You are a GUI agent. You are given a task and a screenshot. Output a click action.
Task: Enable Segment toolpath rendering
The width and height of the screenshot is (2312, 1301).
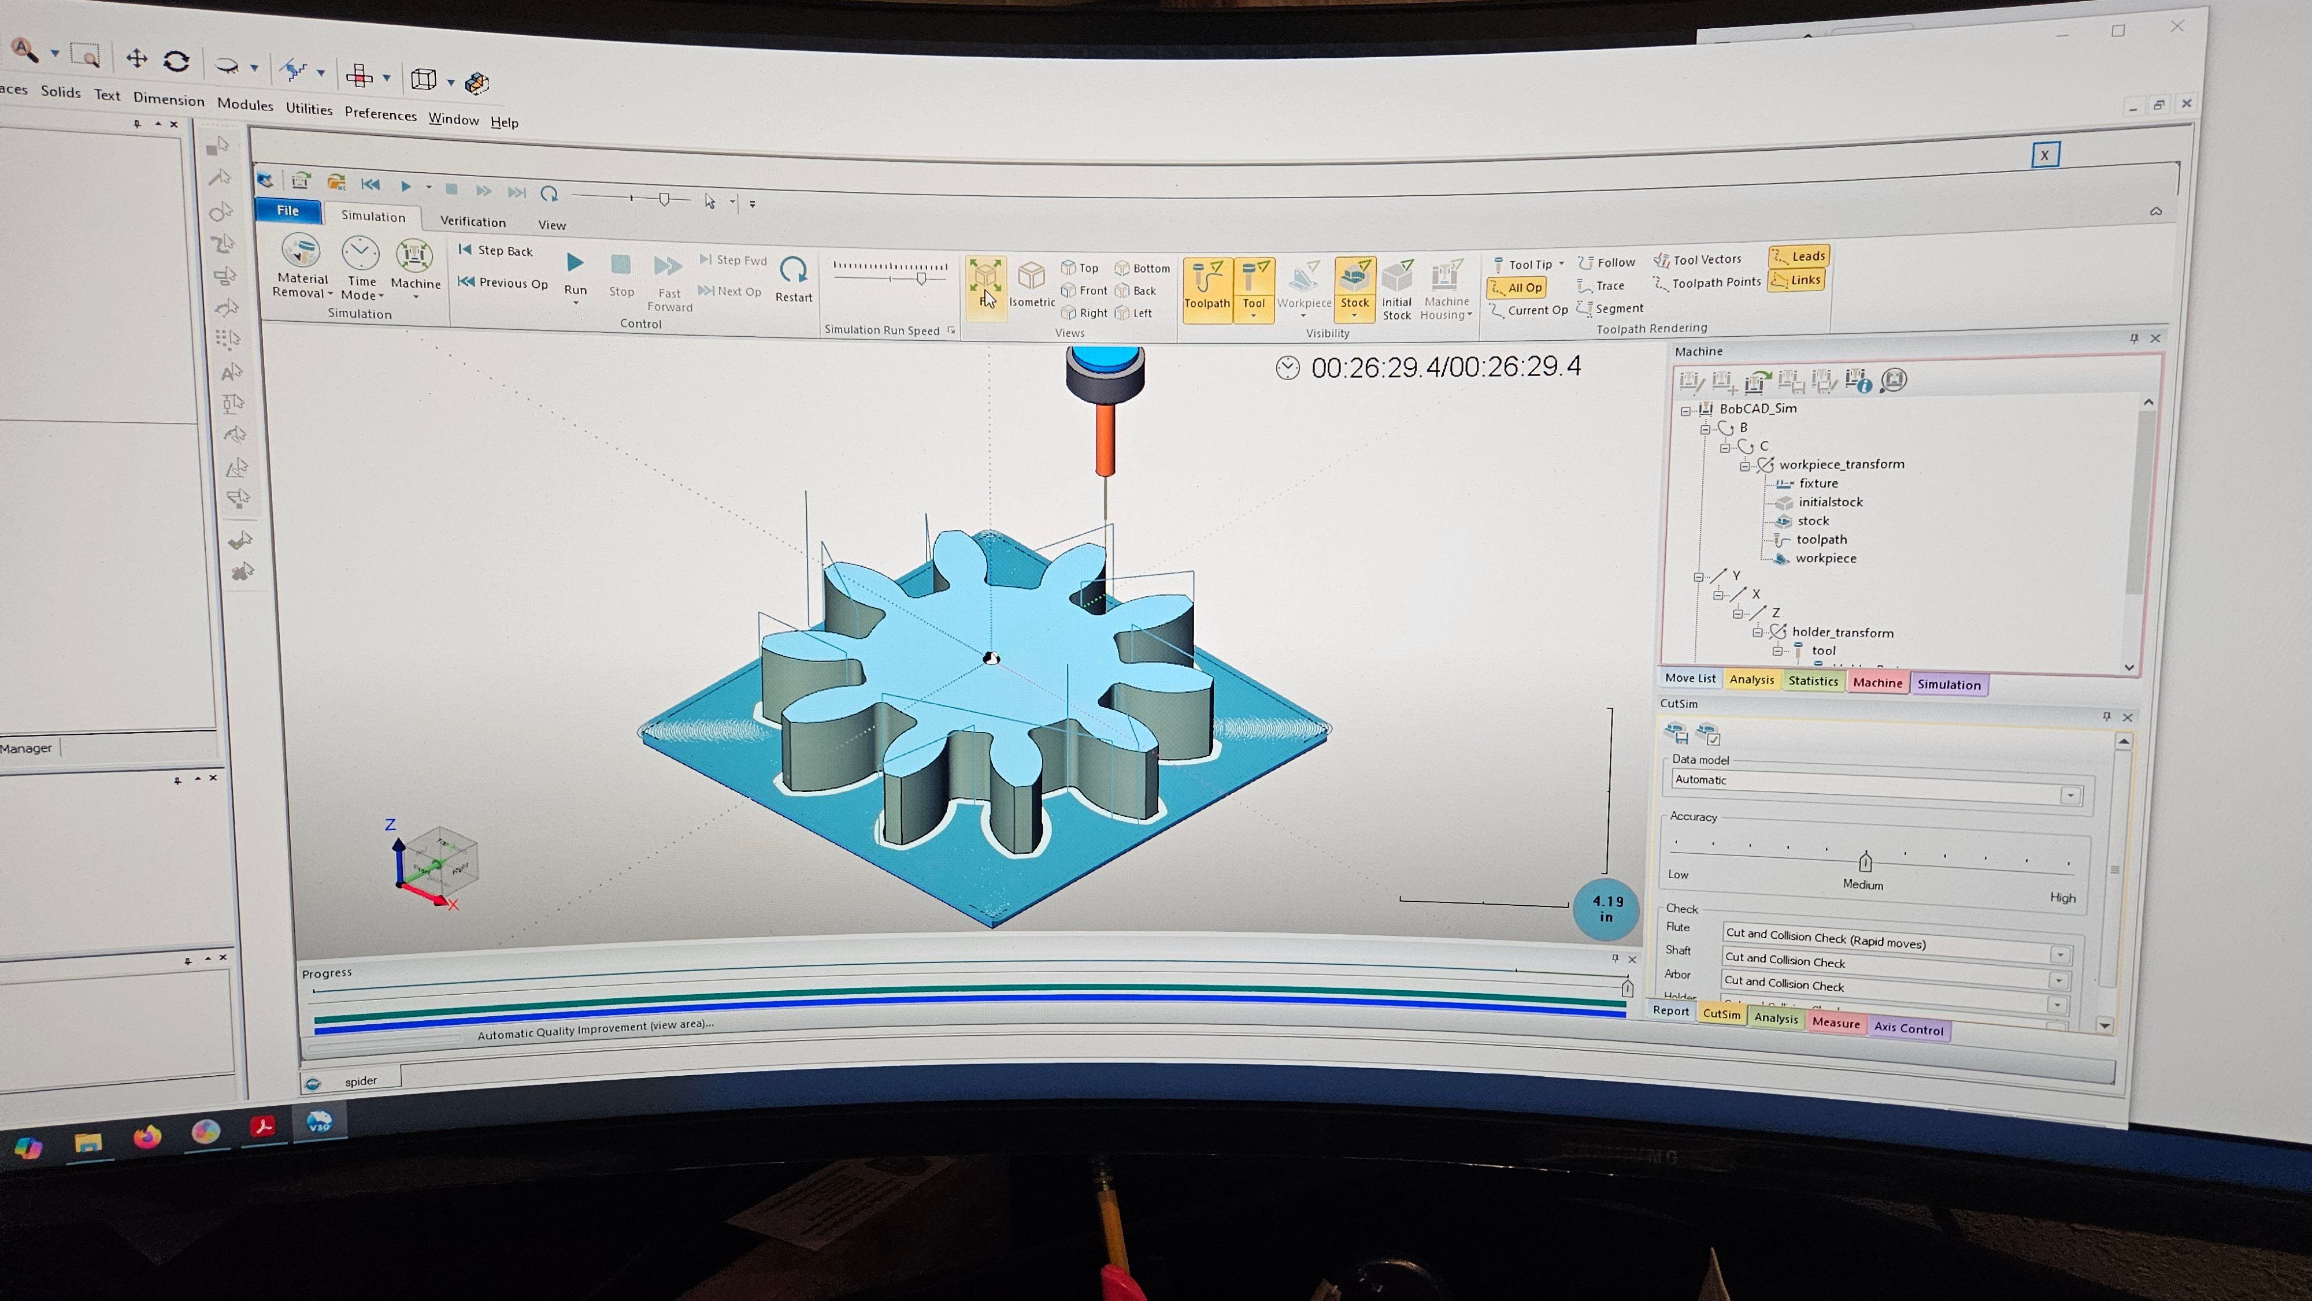tap(1611, 308)
